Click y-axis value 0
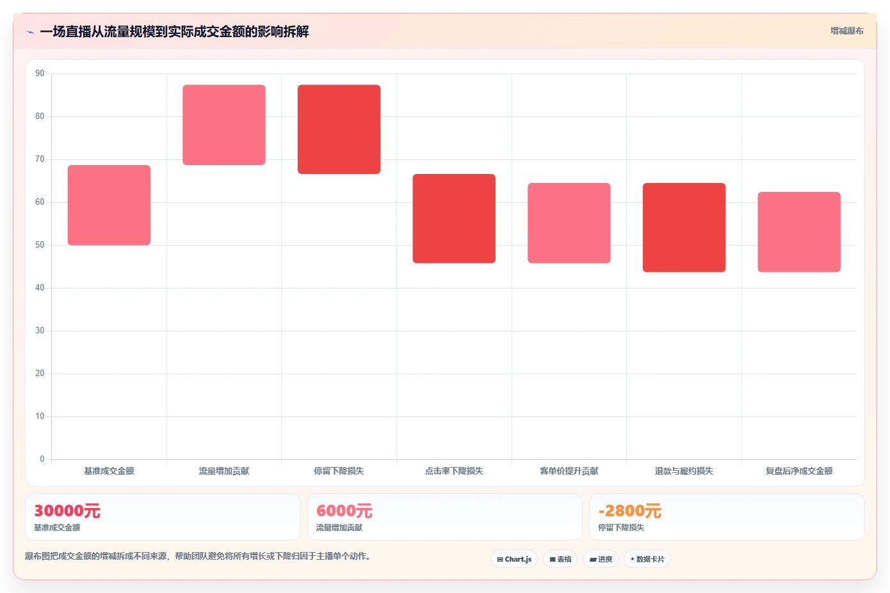The height and width of the screenshot is (593, 890). tap(42, 459)
